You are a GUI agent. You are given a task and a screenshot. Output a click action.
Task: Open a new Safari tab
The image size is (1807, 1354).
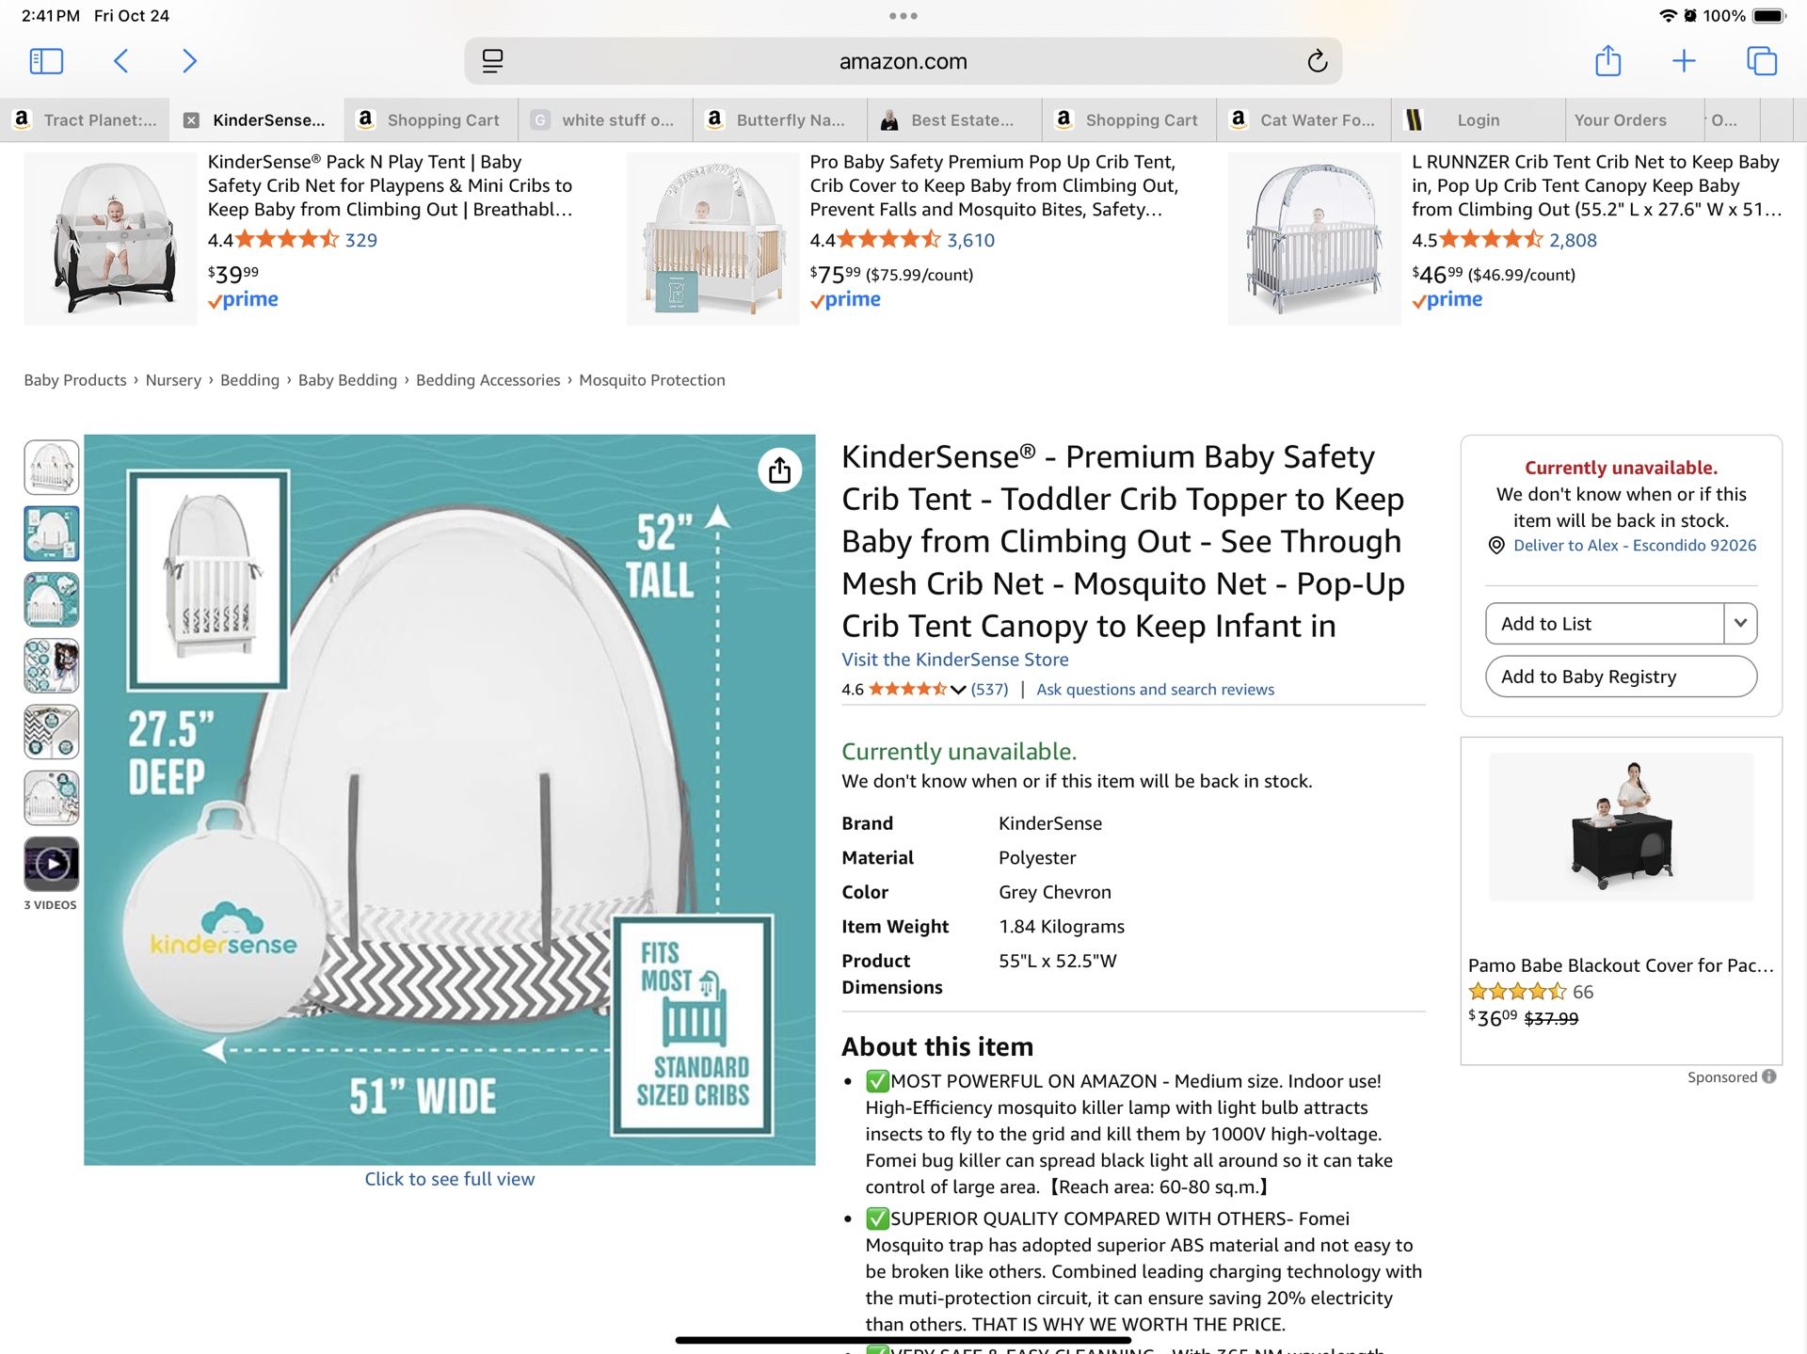[x=1683, y=61]
